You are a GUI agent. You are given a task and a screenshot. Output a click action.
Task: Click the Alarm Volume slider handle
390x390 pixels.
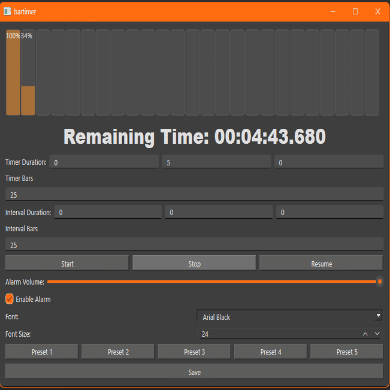380,282
